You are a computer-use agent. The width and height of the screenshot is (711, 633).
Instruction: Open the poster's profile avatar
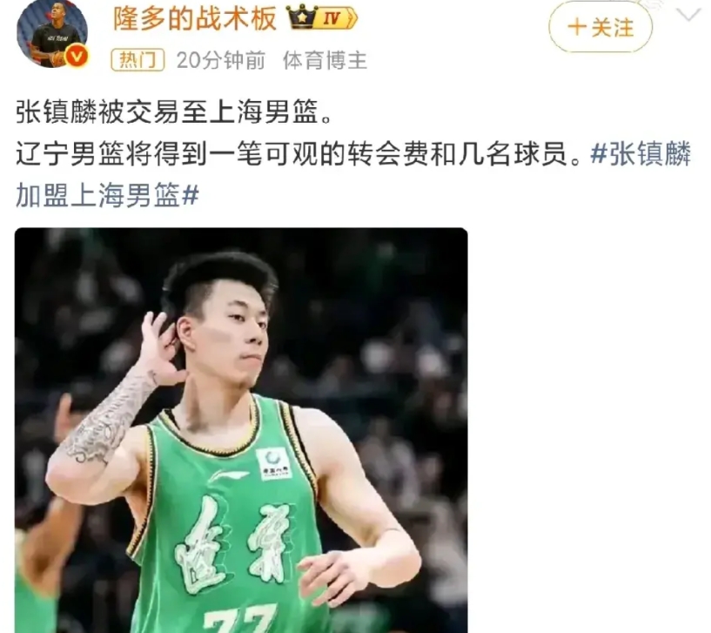[52, 34]
